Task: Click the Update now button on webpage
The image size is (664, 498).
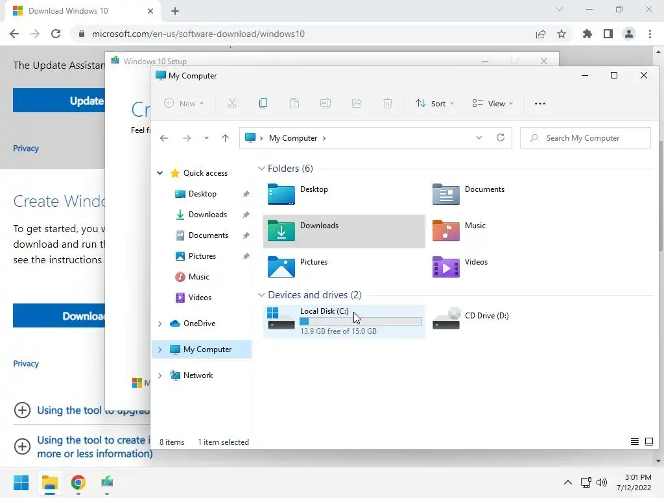Action: (59, 101)
